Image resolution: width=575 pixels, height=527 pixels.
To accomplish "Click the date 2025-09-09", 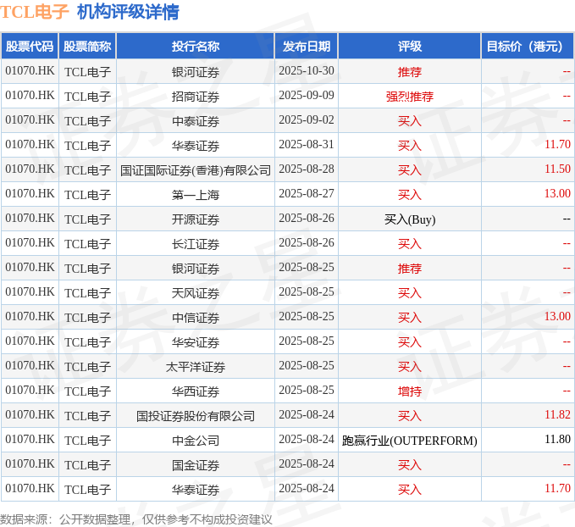I will 307,96.
